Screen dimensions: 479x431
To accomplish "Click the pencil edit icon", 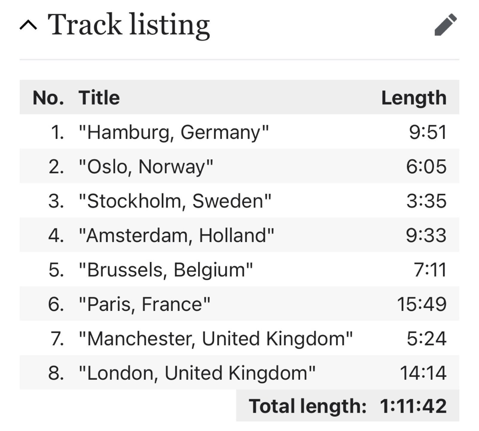I will pos(445,25).
